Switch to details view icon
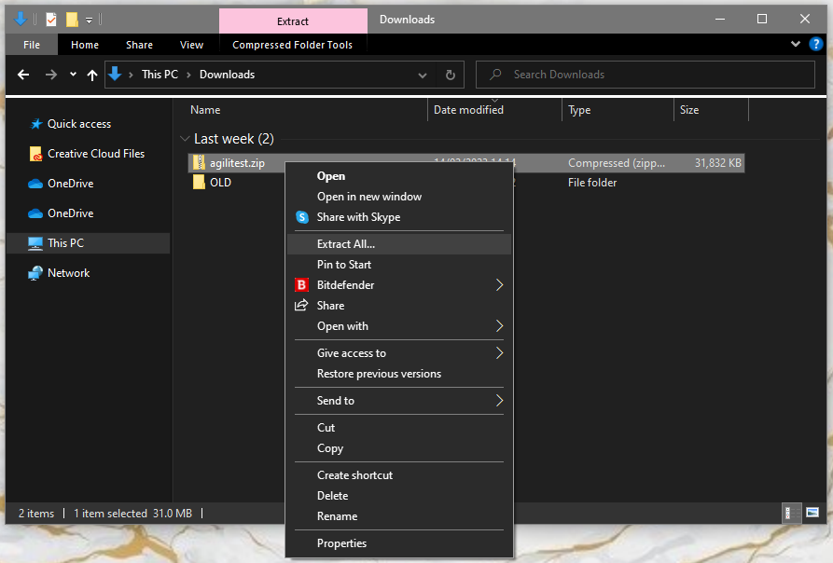 click(791, 514)
